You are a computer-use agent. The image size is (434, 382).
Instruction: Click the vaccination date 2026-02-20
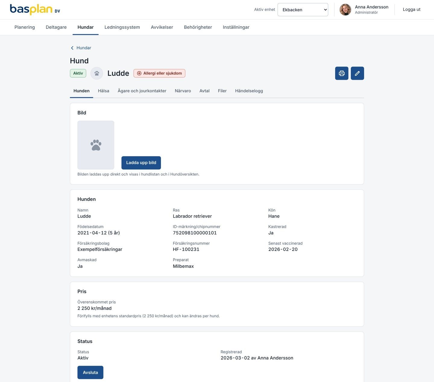point(283,250)
